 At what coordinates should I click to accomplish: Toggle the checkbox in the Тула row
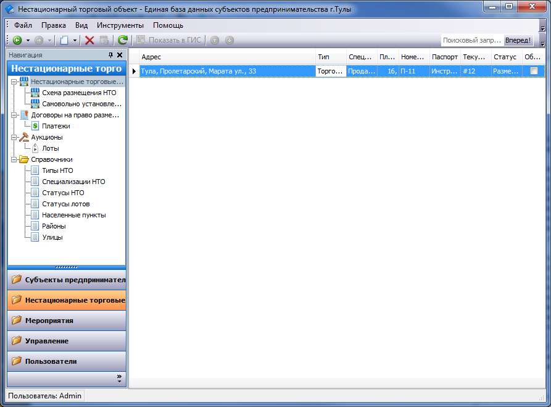click(534, 70)
